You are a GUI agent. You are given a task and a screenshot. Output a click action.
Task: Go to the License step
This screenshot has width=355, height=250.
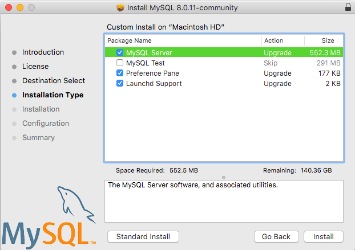[35, 67]
